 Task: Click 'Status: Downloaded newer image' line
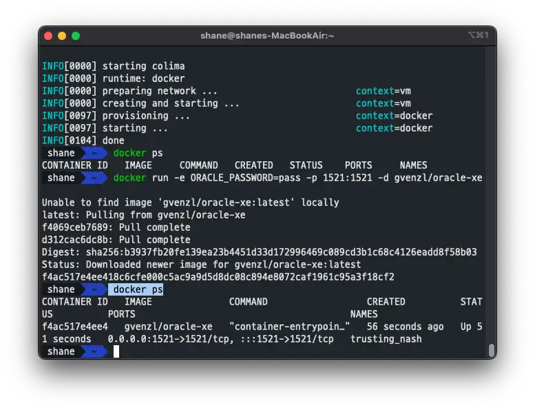201,265
